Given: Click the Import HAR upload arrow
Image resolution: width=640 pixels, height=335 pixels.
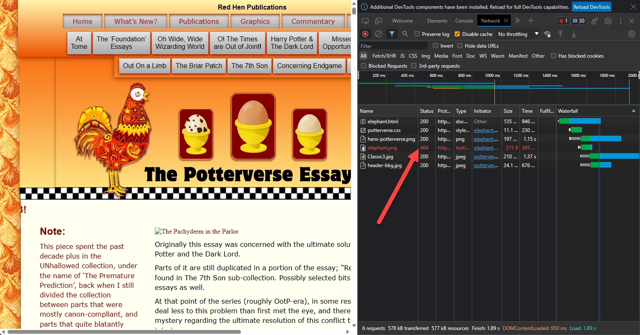Looking at the screenshot, I should tap(561, 34).
